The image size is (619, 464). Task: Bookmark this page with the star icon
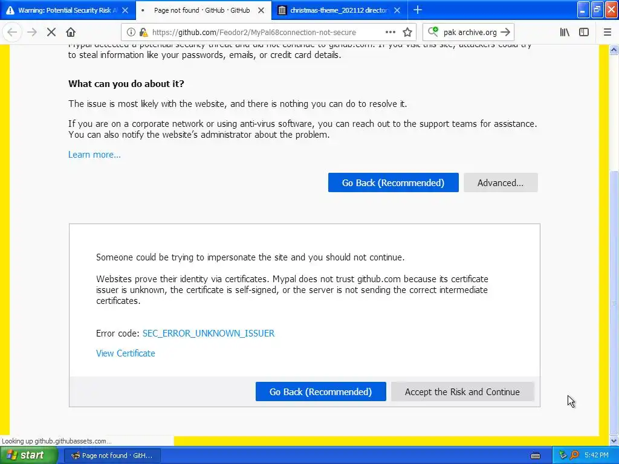(x=407, y=33)
